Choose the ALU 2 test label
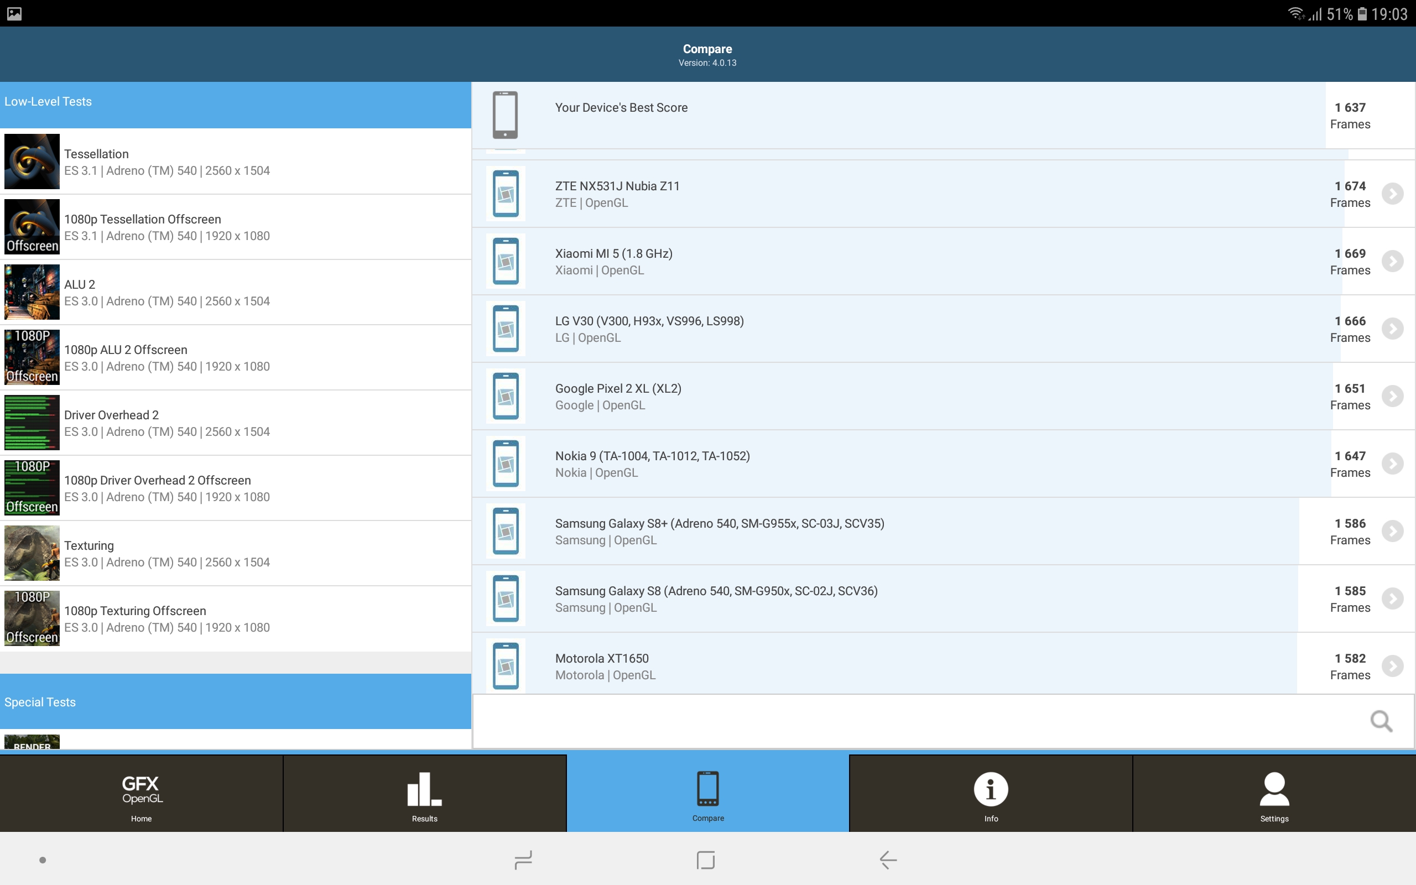Image resolution: width=1416 pixels, height=885 pixels. [x=80, y=284]
